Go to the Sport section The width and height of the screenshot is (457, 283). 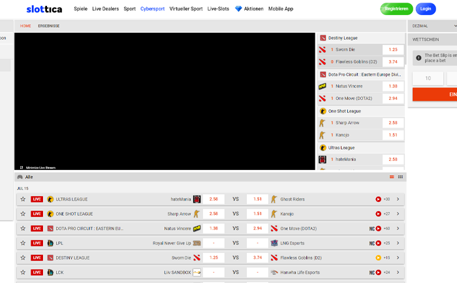130,8
